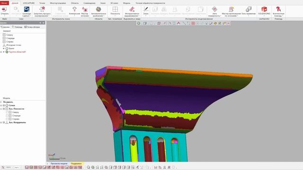Open the red Меню tab
303x170 pixels.
tap(4, 3)
